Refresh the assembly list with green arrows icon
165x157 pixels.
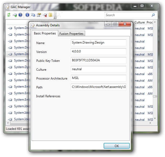pos(9,15)
